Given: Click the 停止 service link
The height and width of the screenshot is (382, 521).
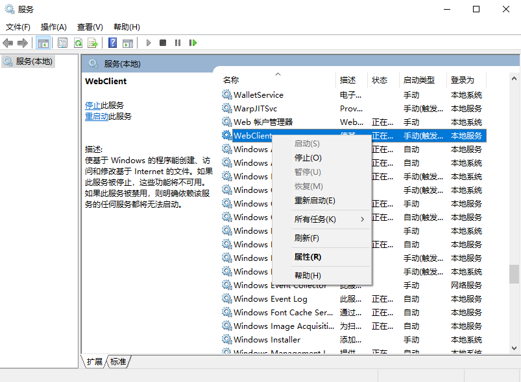Looking at the screenshot, I should click(x=93, y=105).
